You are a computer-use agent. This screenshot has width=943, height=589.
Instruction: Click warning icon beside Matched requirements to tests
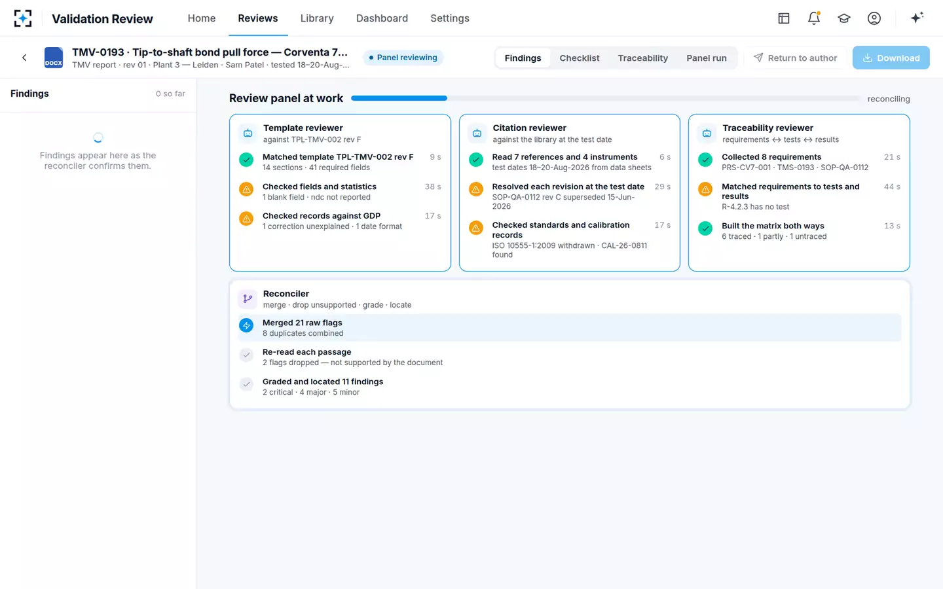705,189
